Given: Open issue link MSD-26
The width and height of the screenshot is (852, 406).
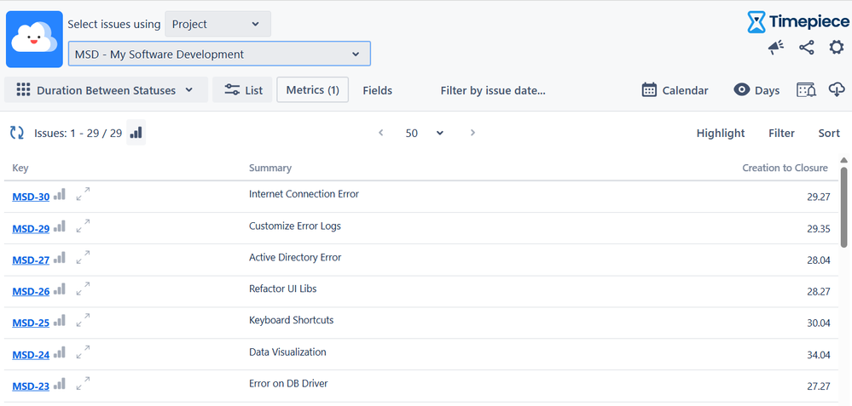Looking at the screenshot, I should pos(31,292).
